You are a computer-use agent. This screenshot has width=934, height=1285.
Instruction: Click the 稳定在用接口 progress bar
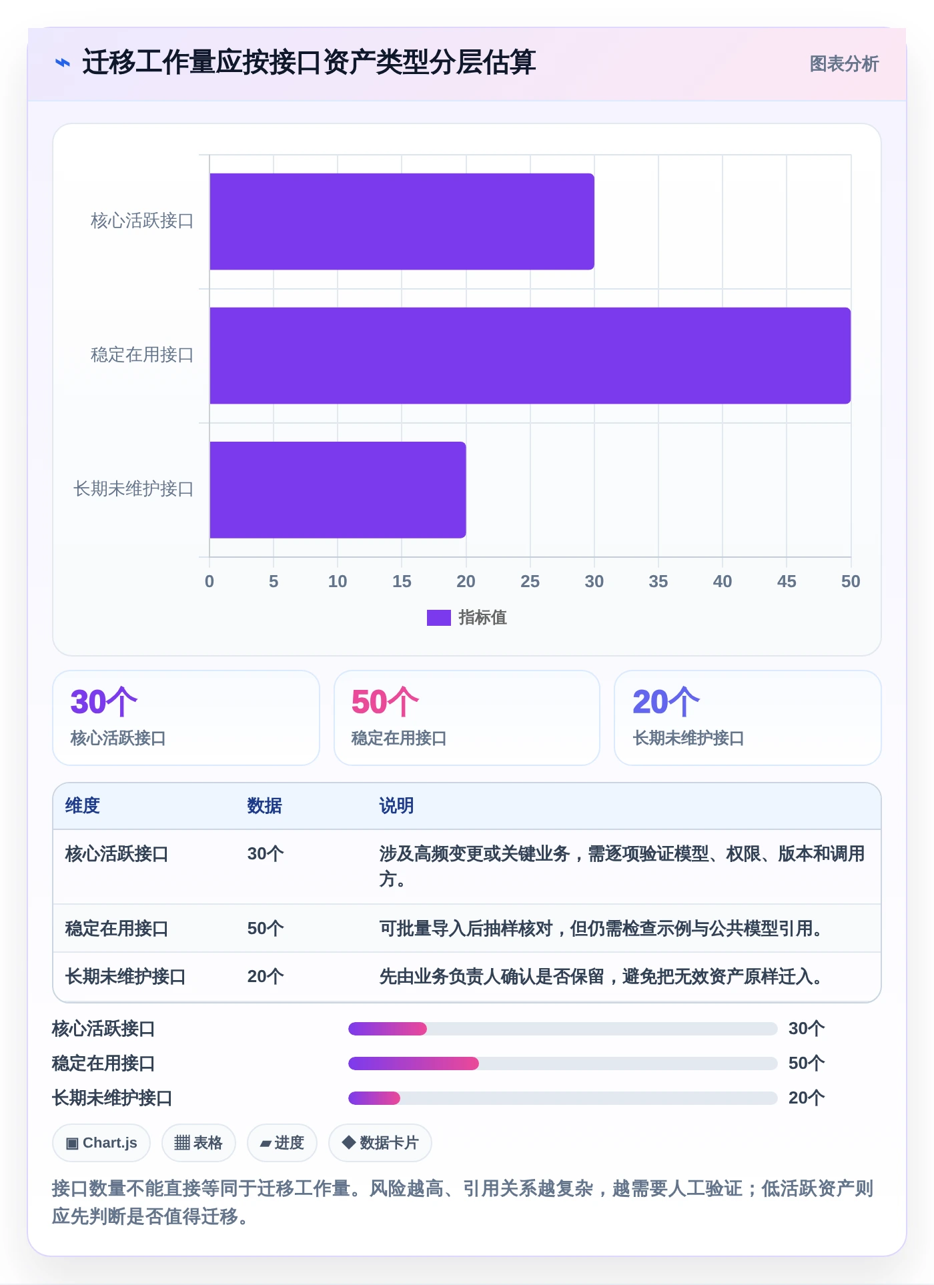point(563,1063)
